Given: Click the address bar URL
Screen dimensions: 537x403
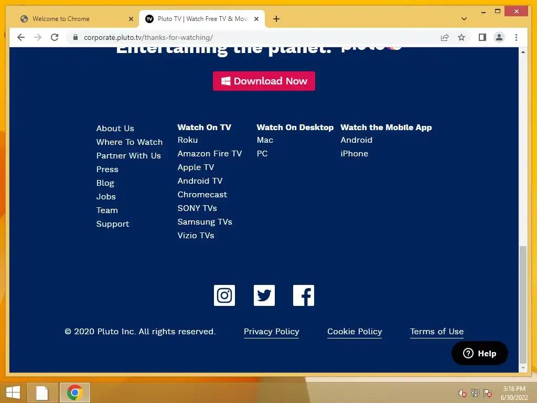Looking at the screenshot, I should tap(148, 37).
